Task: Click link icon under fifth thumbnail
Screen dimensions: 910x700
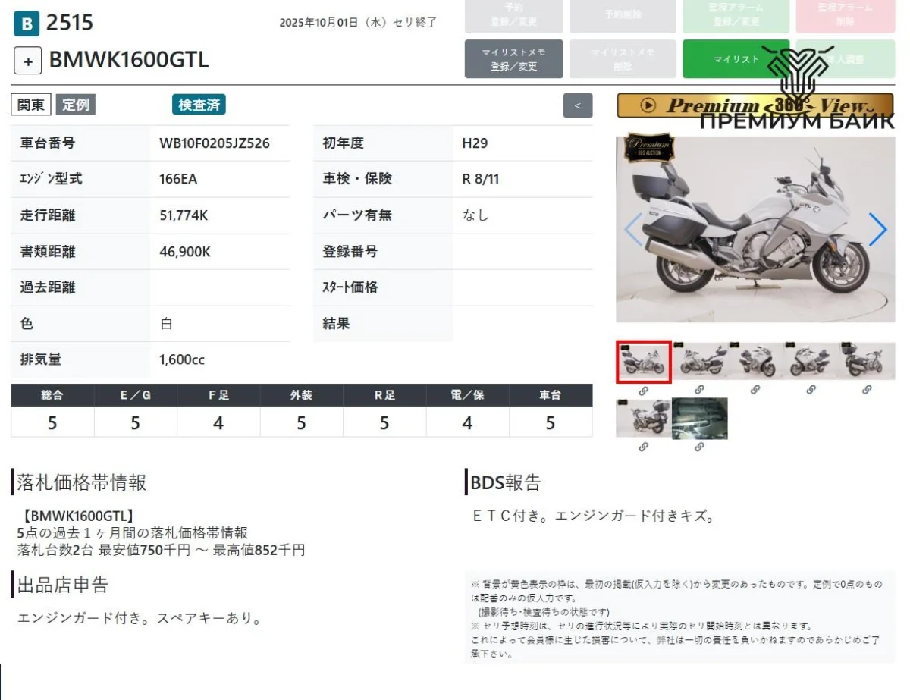Action: (x=867, y=390)
